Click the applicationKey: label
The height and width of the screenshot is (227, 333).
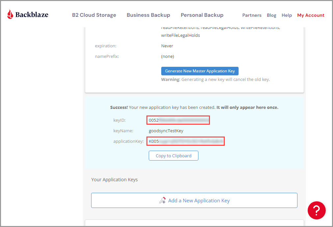click(x=128, y=141)
